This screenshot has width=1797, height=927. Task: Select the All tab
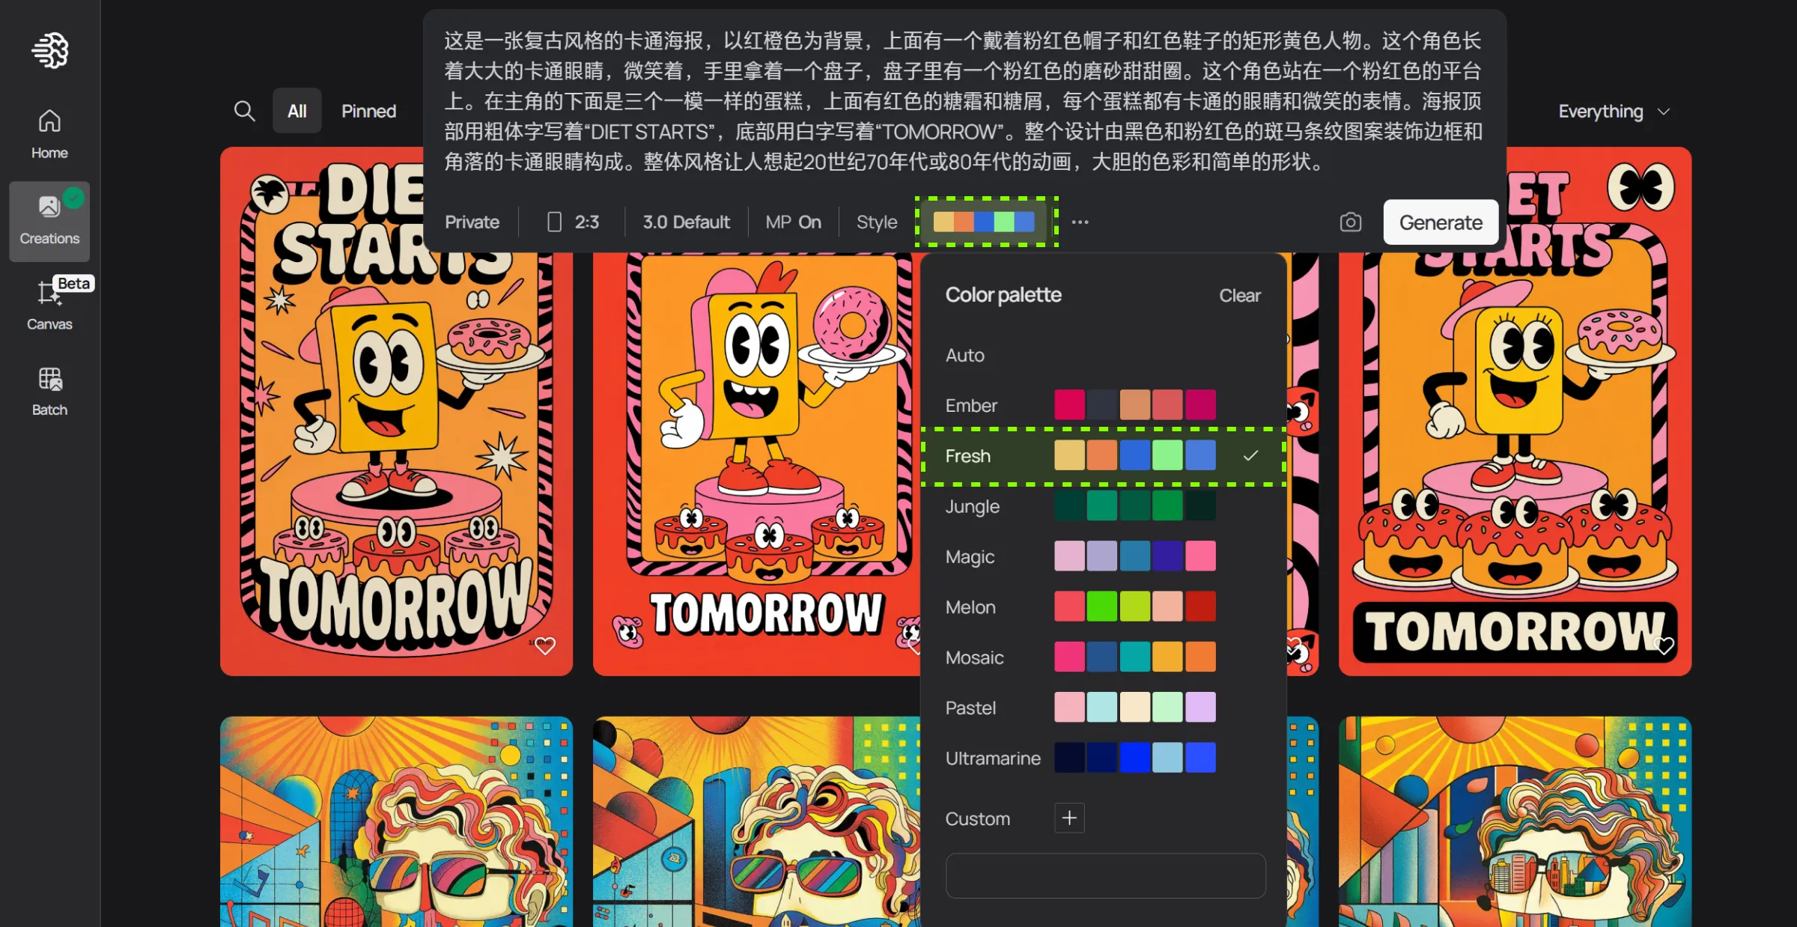[297, 111]
